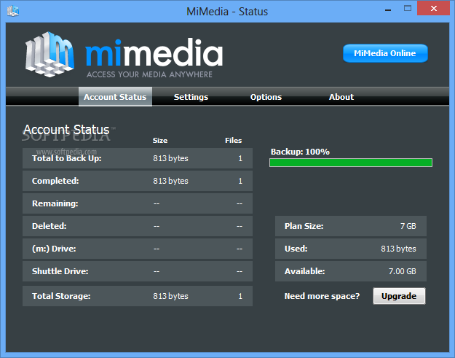Click '813 bytes' in the Used row
The image size is (455, 358).
pyautogui.click(x=398, y=249)
